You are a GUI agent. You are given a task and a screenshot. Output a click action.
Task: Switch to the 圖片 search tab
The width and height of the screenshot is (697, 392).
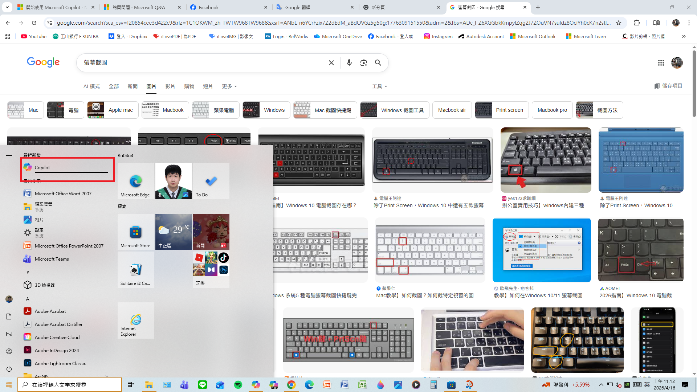click(151, 86)
